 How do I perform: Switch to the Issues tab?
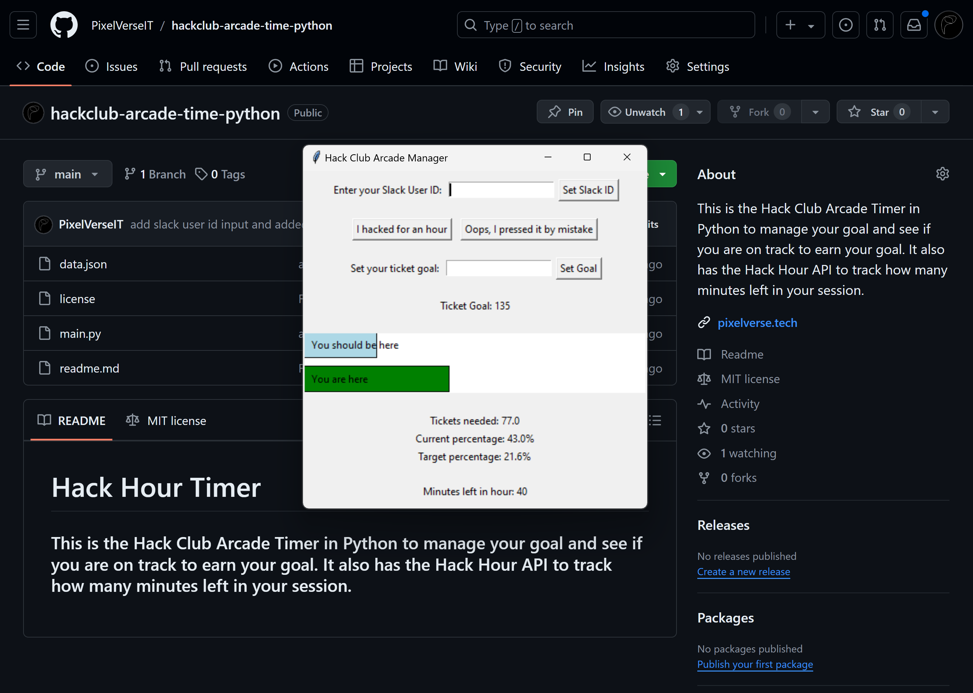click(x=111, y=66)
